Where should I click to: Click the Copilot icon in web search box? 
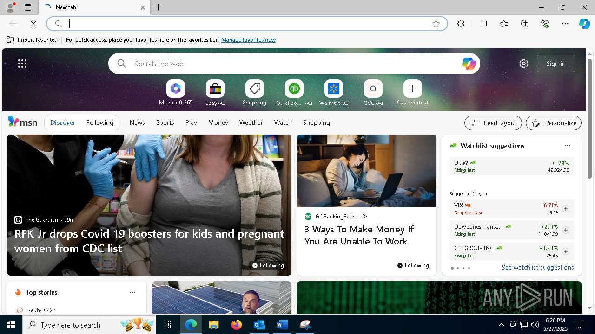pos(469,64)
